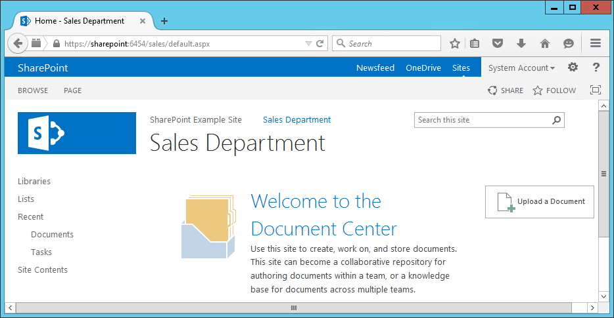The image size is (614, 318).
Task: Open a new browser tab
Action: pos(164,21)
